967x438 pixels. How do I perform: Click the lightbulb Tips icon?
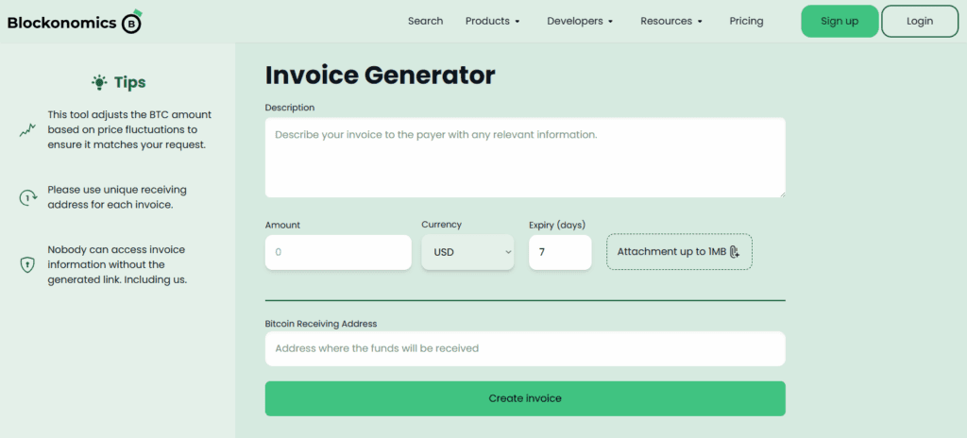(99, 82)
